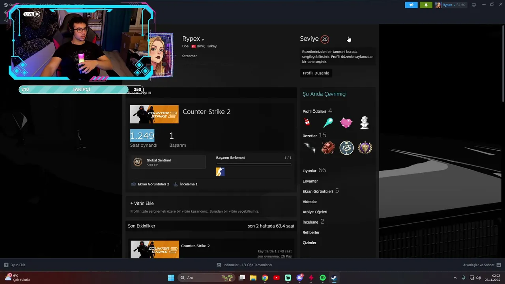Click the Level 20 circle badge
The image size is (505, 284).
325,39
